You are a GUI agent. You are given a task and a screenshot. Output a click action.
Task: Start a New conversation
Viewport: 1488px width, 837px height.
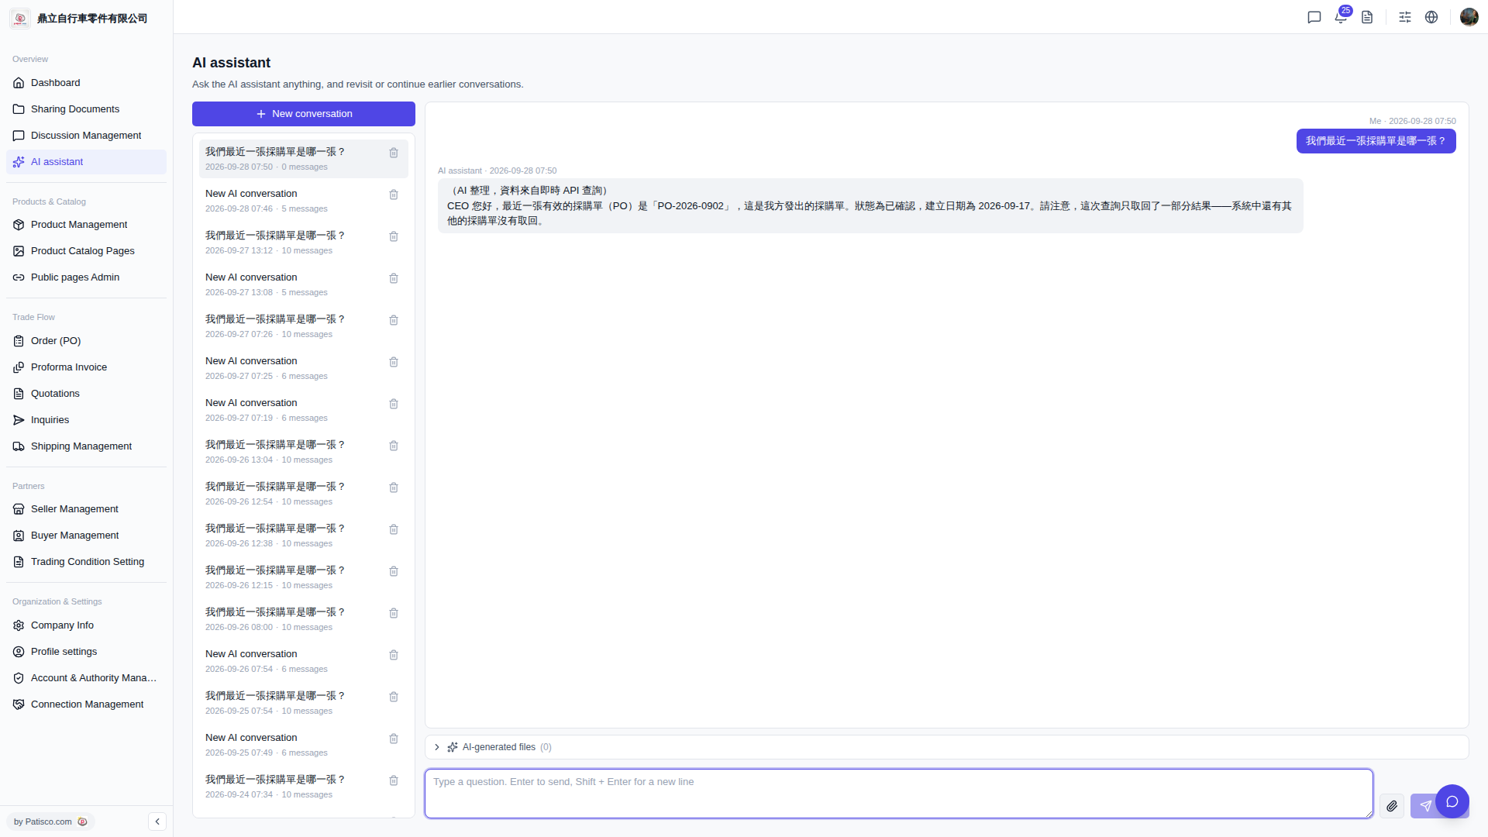304,114
